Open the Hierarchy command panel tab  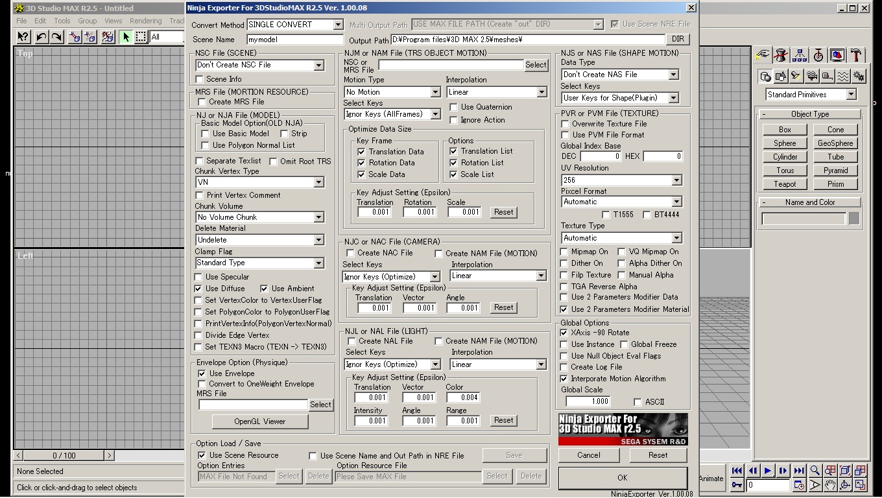click(800, 55)
